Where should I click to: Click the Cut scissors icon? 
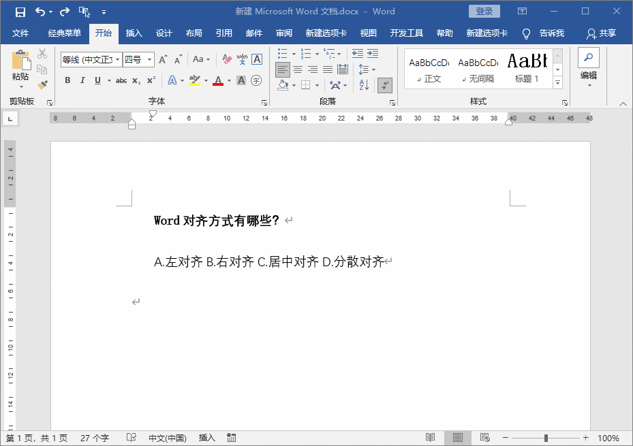point(42,54)
